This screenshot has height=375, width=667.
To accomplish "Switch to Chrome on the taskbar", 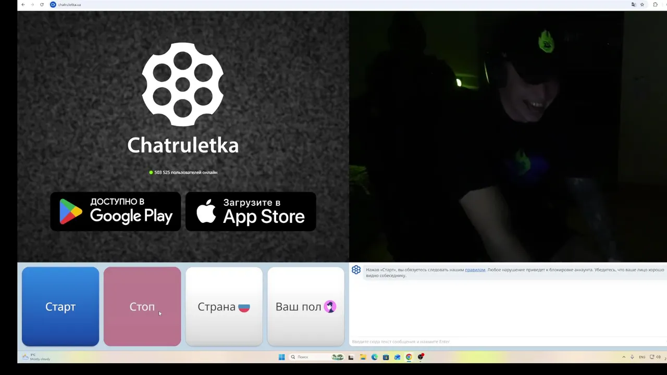I will click(x=409, y=357).
